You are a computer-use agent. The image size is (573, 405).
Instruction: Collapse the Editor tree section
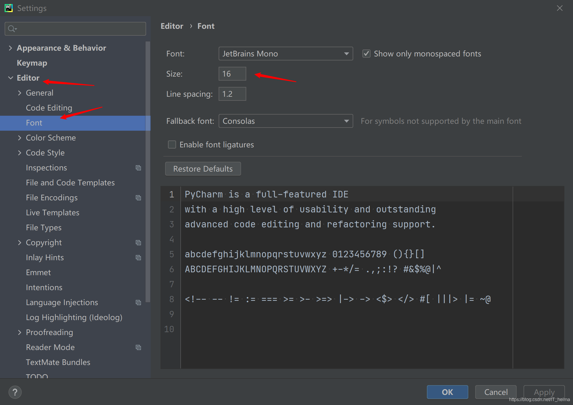coord(11,78)
